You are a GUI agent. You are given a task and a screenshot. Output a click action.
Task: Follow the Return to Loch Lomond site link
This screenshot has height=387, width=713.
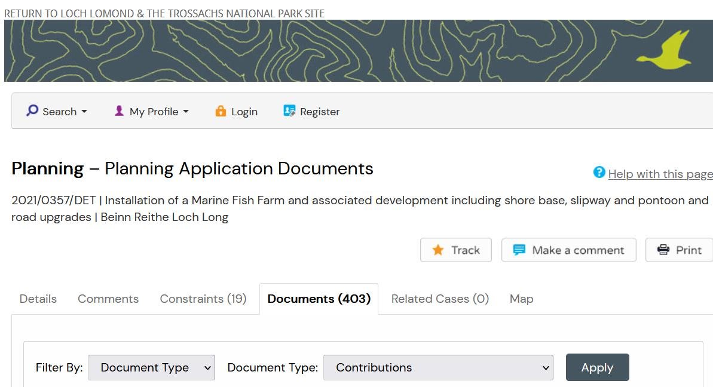click(x=164, y=13)
